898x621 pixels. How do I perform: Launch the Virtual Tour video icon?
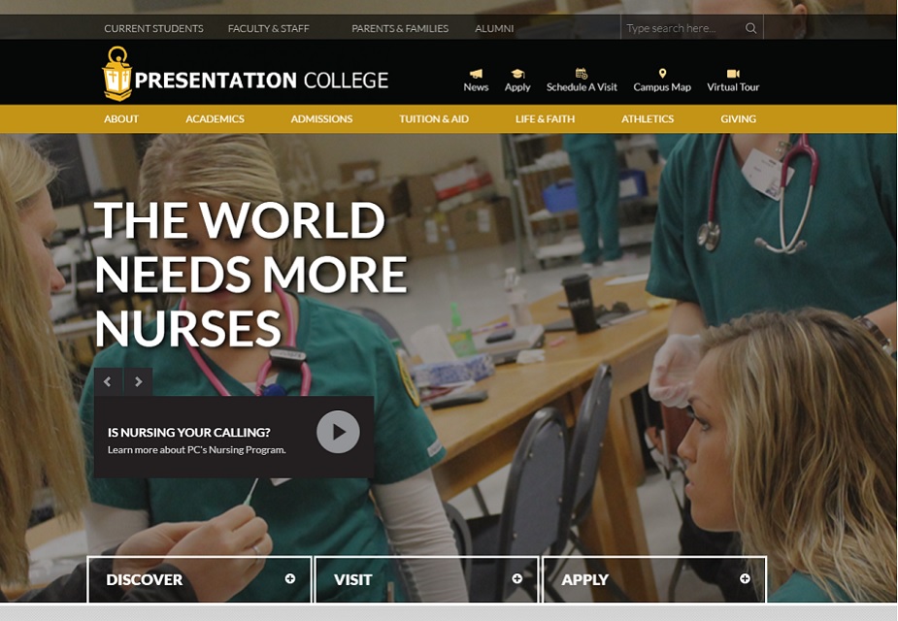pos(733,74)
